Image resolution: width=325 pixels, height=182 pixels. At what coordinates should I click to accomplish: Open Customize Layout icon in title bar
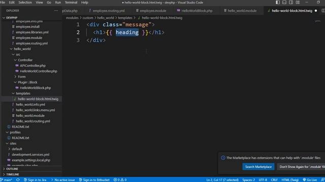point(298,2)
